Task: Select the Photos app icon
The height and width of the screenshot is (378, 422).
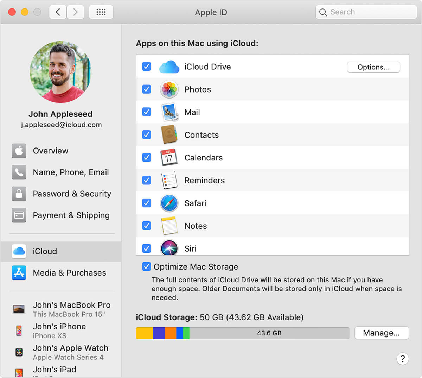Action: pos(169,89)
